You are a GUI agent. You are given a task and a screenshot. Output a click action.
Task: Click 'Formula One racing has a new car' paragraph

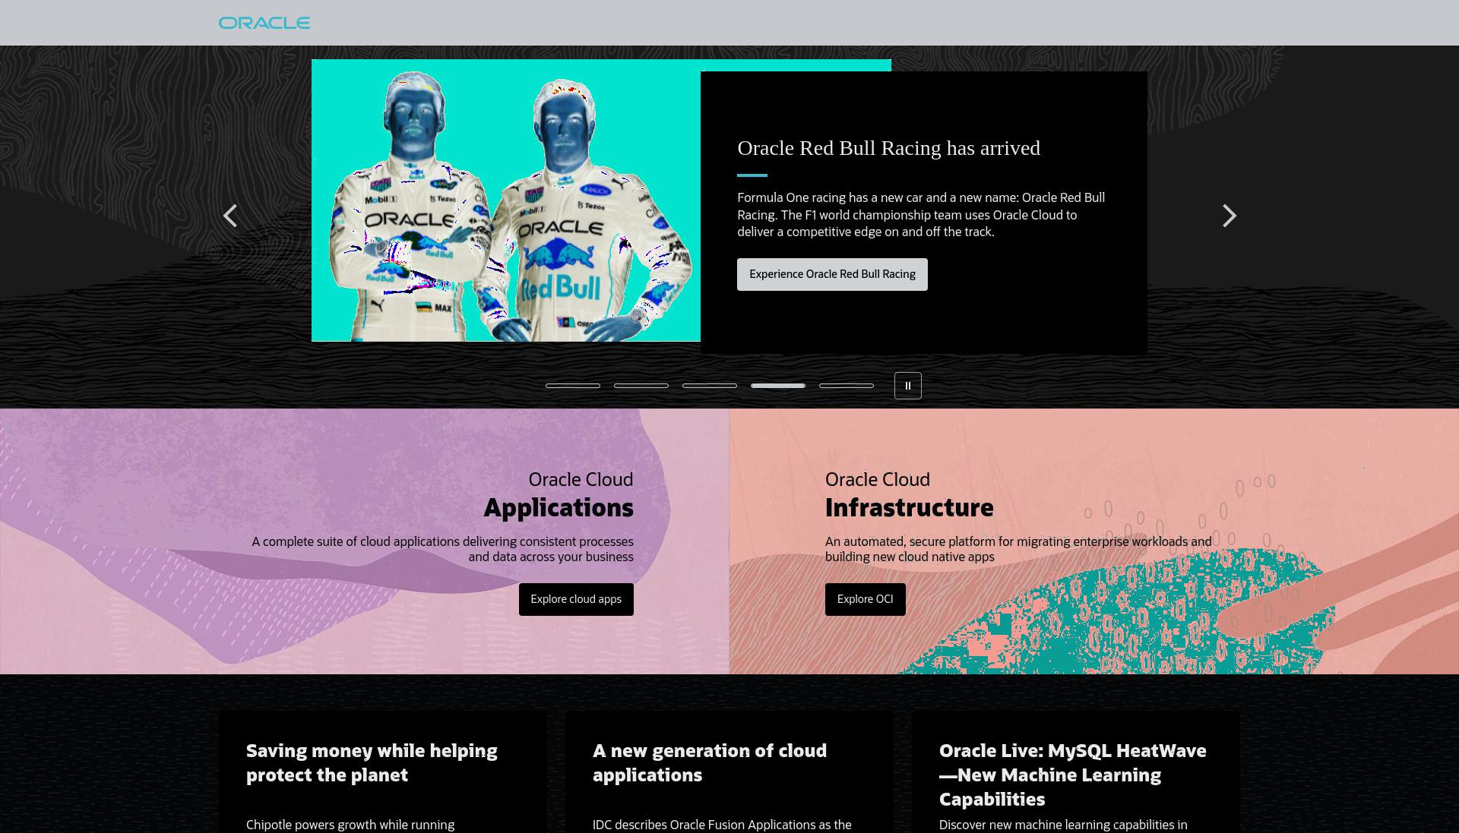pos(921,215)
